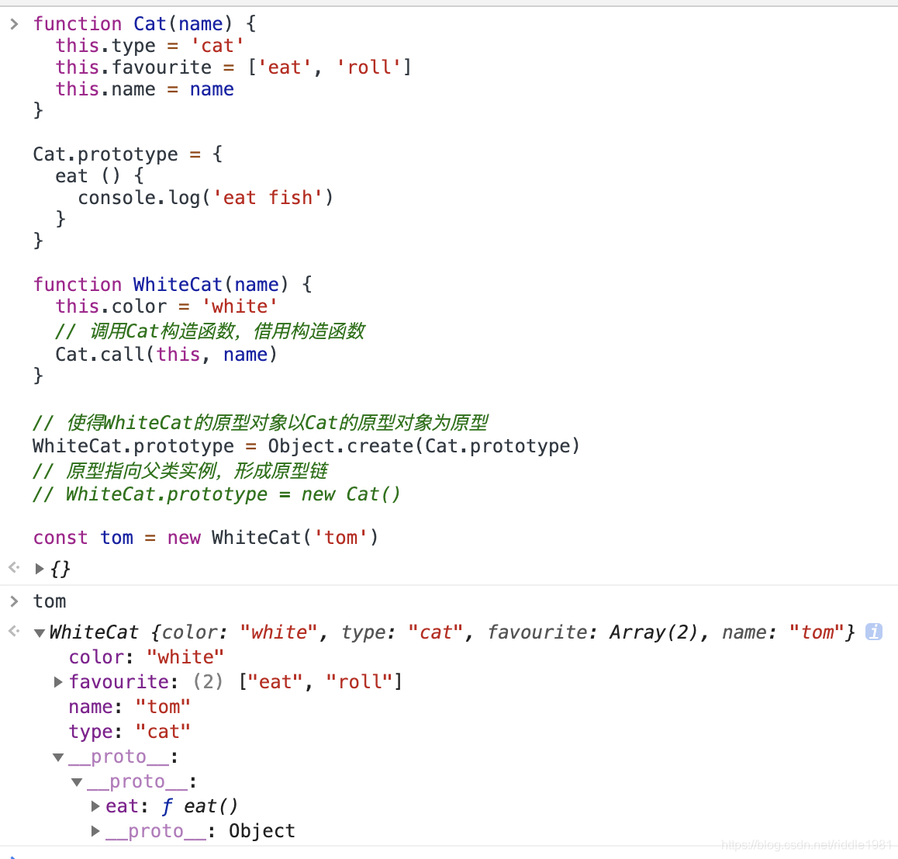Collapse the nested second __proto__ property
Screen dimensions: 898x859
click(77, 781)
